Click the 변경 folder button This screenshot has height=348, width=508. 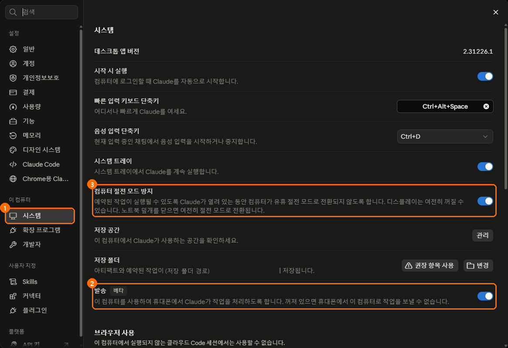tap(478, 266)
